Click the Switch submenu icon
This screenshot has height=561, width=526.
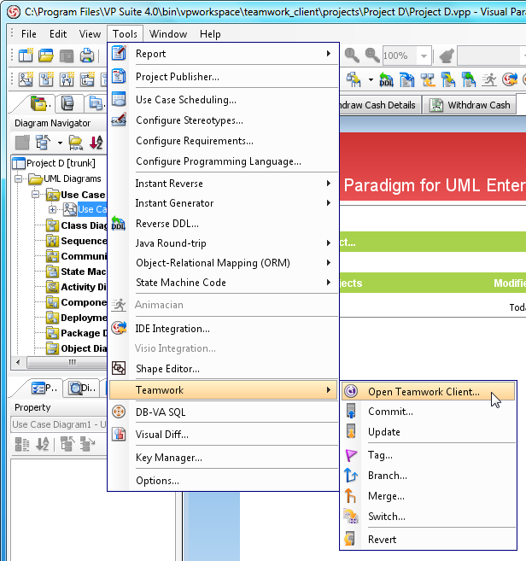[x=351, y=516]
